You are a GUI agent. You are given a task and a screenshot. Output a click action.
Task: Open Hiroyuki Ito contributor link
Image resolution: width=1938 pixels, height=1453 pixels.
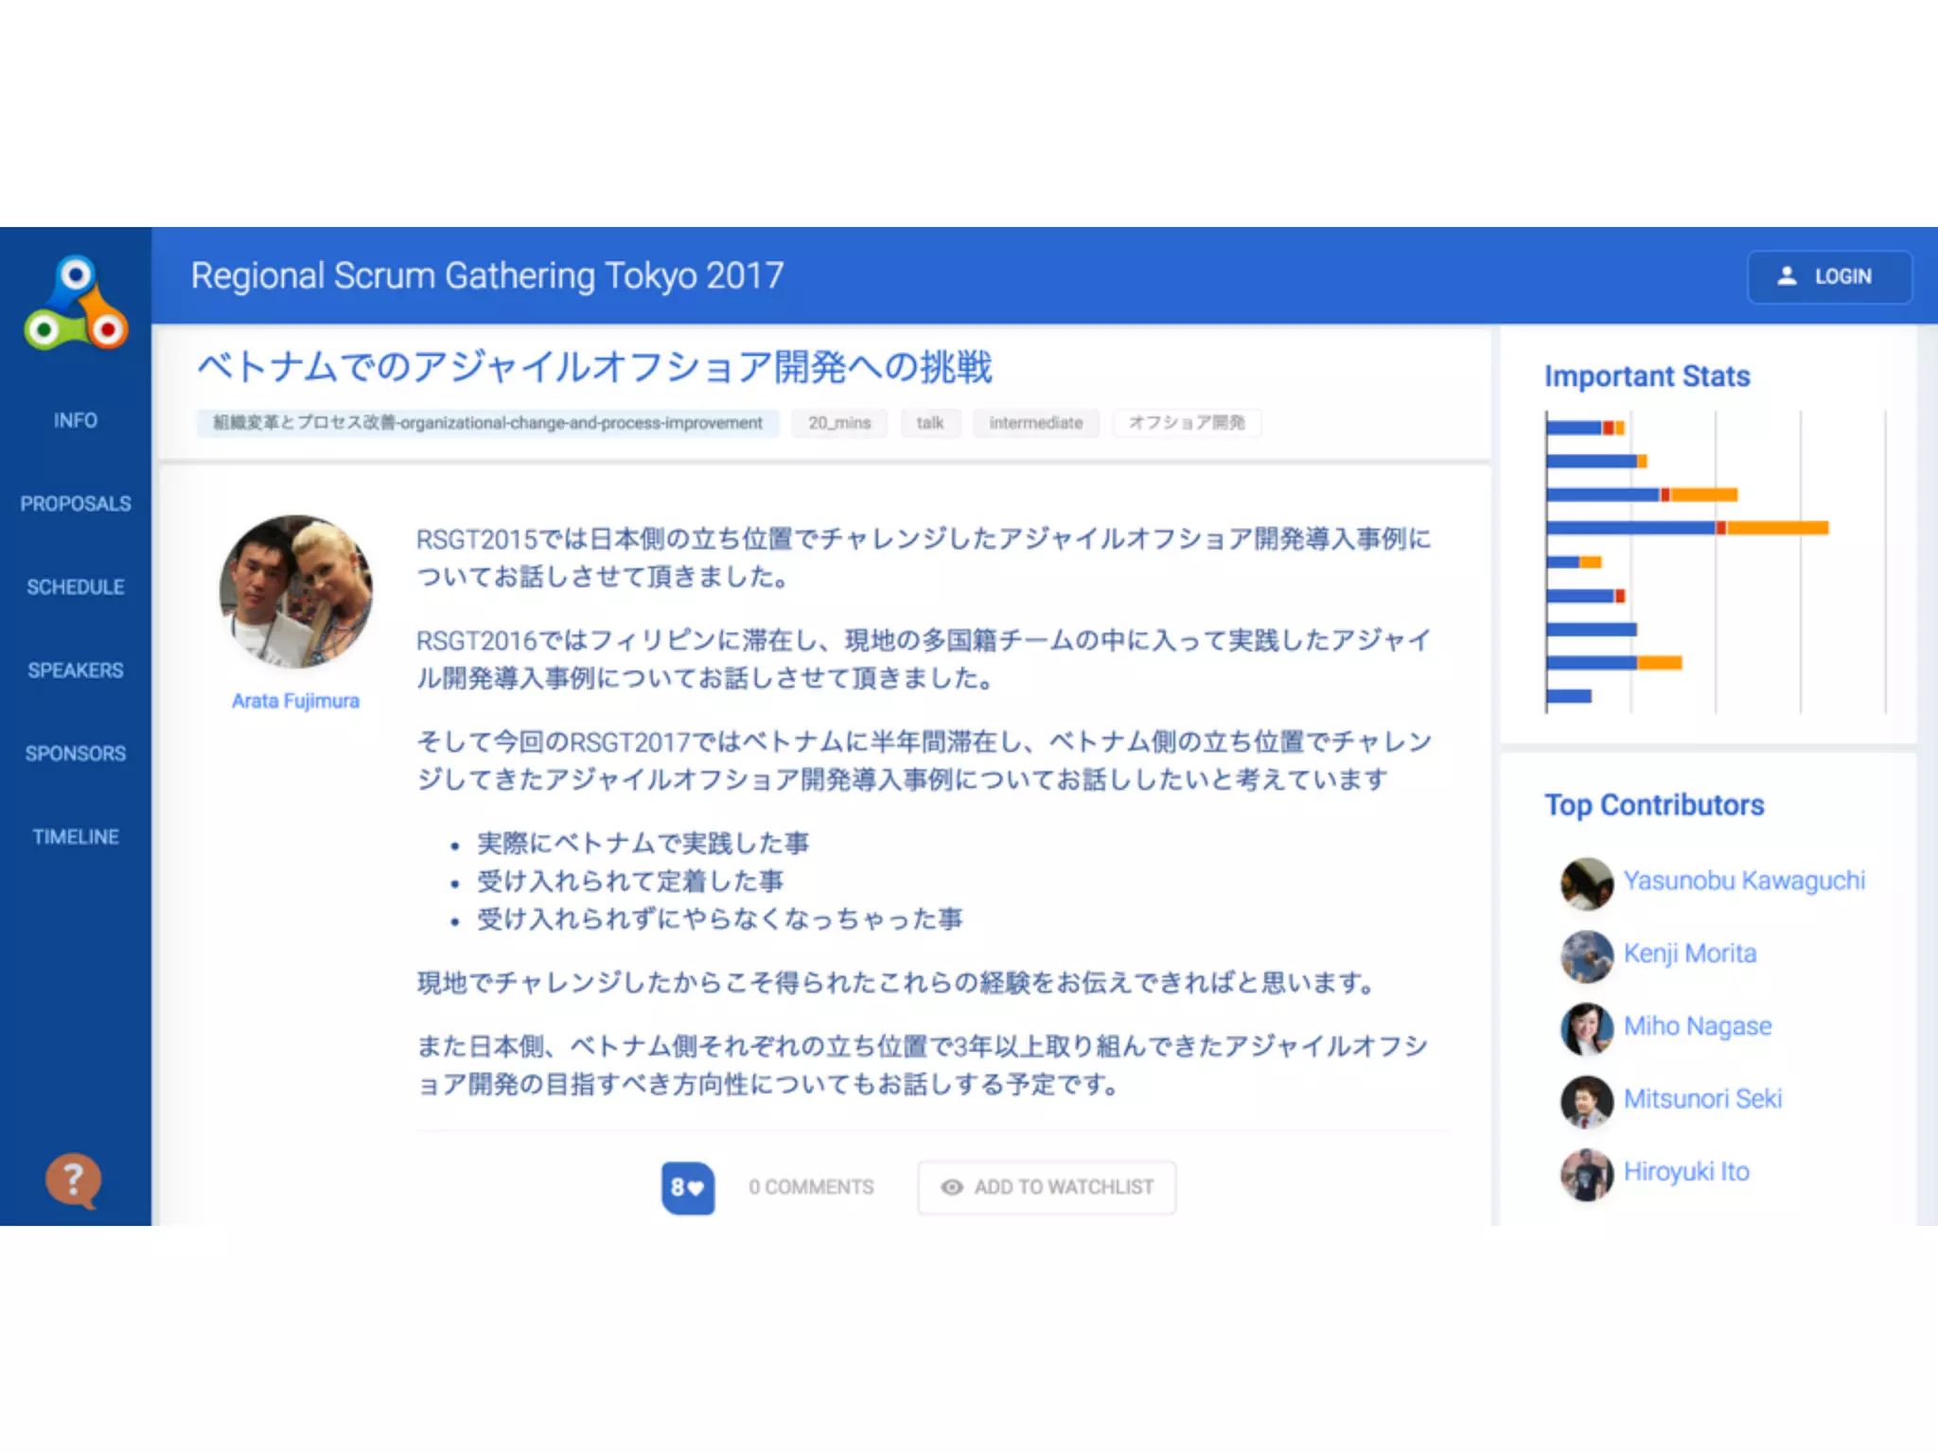1686,1172
